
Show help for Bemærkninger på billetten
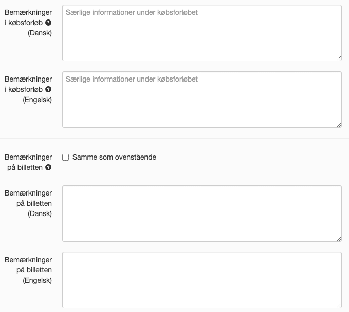48,167
